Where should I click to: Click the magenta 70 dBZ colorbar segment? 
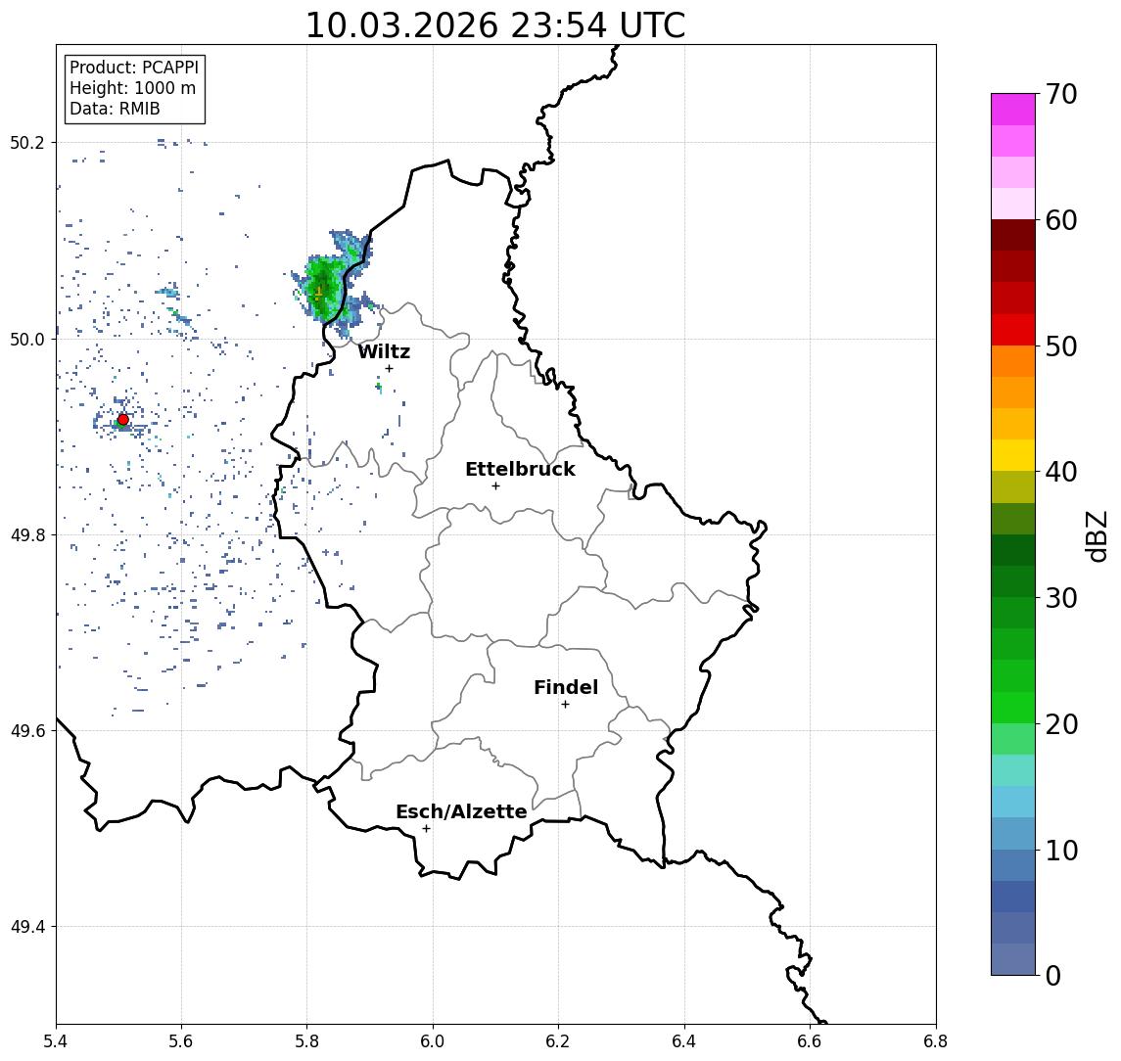coord(1013,110)
